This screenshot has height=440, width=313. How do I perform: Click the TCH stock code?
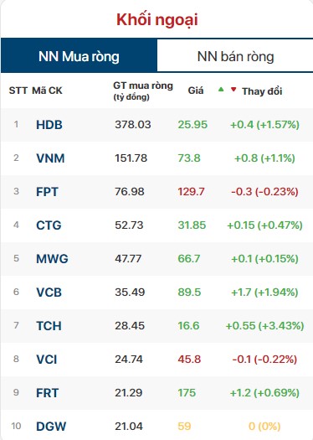(x=49, y=326)
